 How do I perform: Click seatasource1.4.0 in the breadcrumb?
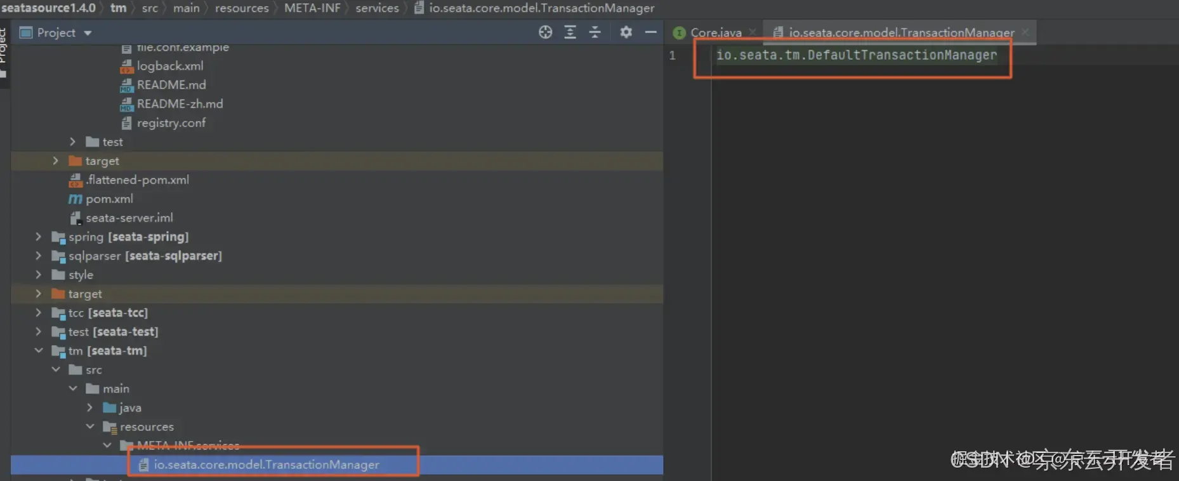(x=48, y=8)
